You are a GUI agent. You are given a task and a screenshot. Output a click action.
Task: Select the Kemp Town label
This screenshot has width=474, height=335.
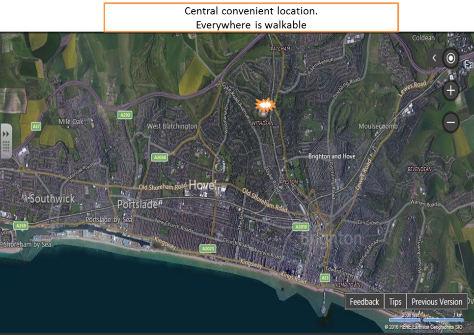coord(348,284)
